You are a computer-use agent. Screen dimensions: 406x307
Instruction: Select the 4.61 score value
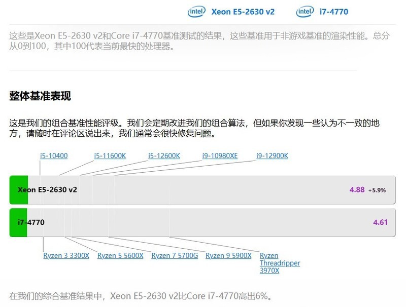coord(380,222)
